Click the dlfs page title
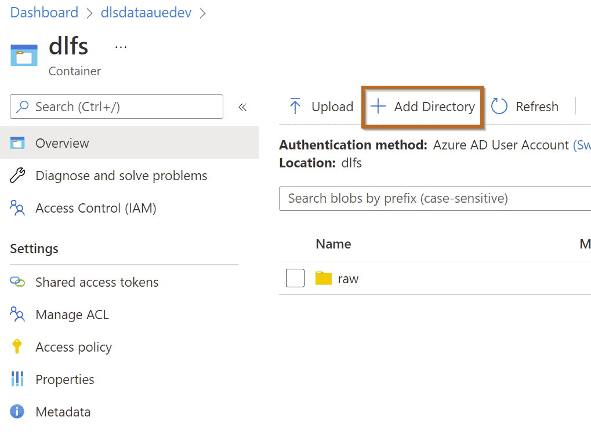The width and height of the screenshot is (591, 435). pos(68,46)
